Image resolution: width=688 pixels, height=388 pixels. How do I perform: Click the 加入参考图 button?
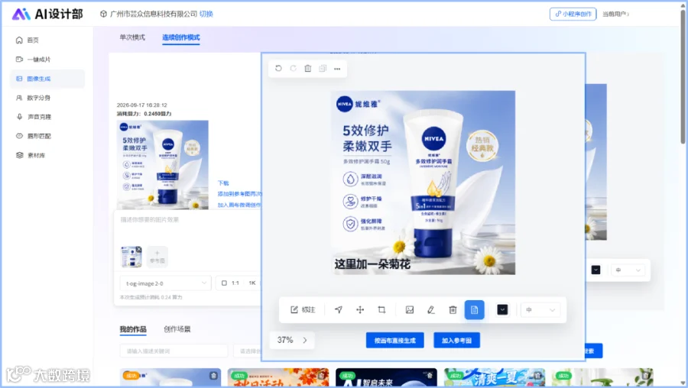[x=457, y=340]
